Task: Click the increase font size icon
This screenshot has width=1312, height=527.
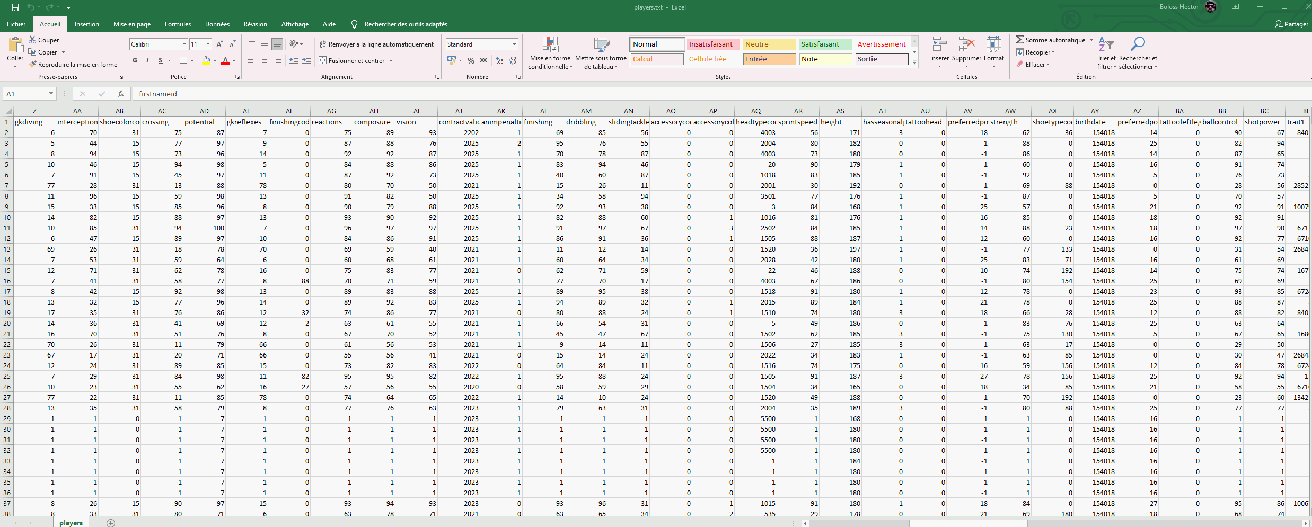Action: tap(219, 44)
